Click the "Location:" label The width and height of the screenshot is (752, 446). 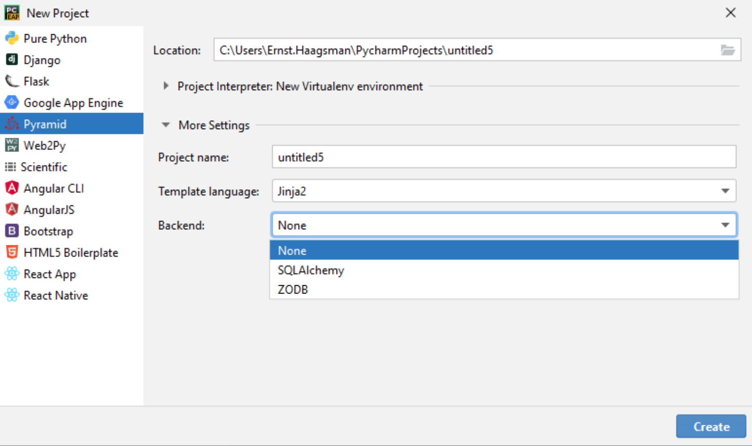click(x=177, y=50)
